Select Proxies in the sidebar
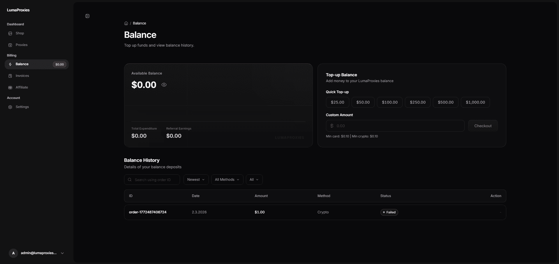Viewport: 559px width, 264px height. click(22, 45)
